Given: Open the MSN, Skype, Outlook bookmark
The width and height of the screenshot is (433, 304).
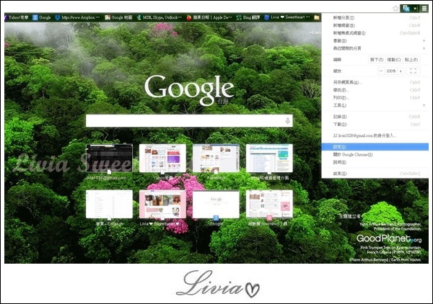Looking at the screenshot, I should point(159,17).
